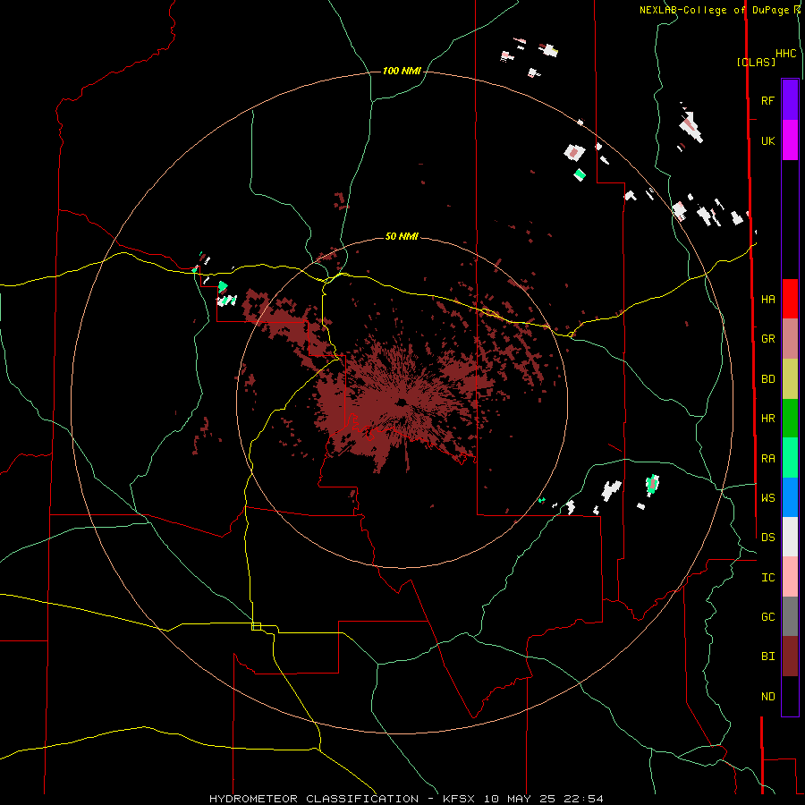The image size is (805, 805).
Task: Click the HA red legend swatch
Action: click(x=790, y=299)
